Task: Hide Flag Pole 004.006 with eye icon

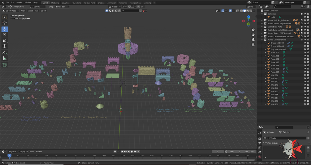Action: click(305, 49)
